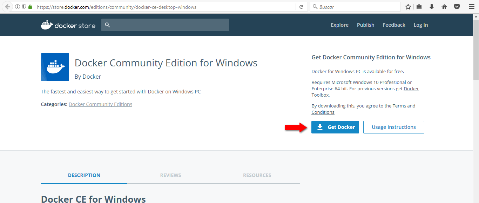Click the magnifier in Buscar search box
The width and height of the screenshot is (479, 203).
tap(315, 7)
